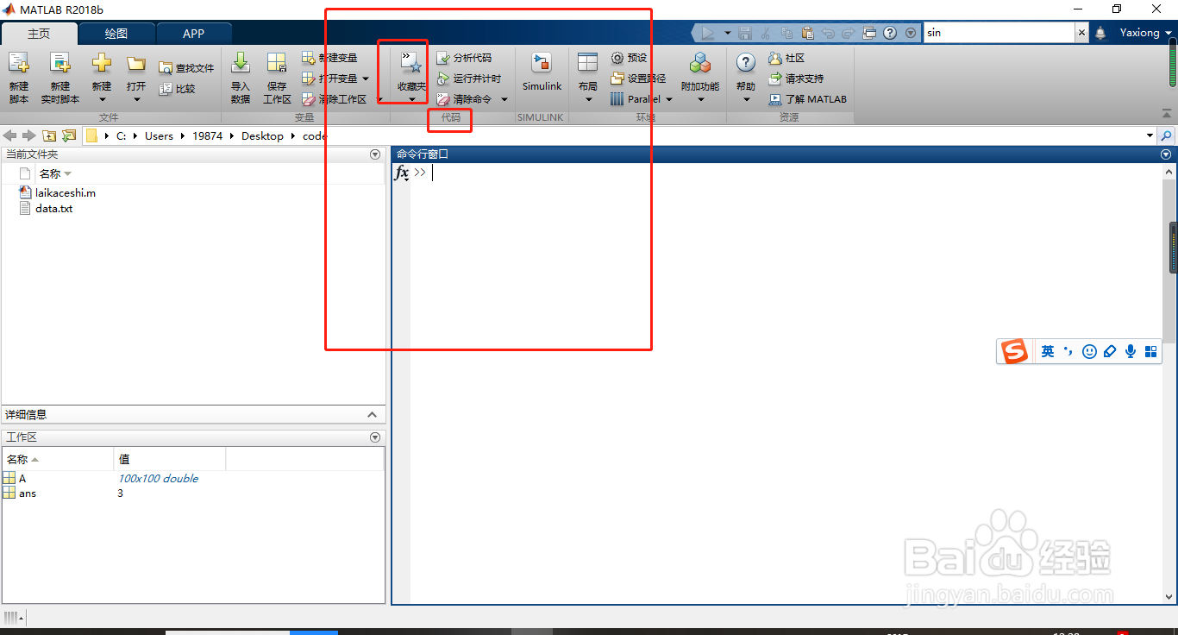Click 导入数据 import data button
Screen dimensions: 1178x635
pos(241,78)
